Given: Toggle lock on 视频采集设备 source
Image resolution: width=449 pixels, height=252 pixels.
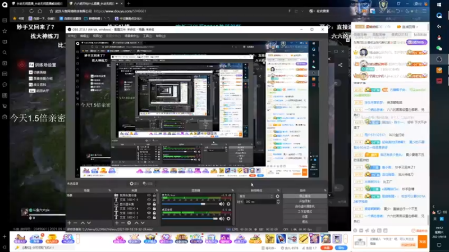Looking at the screenshot, I should point(154,195).
